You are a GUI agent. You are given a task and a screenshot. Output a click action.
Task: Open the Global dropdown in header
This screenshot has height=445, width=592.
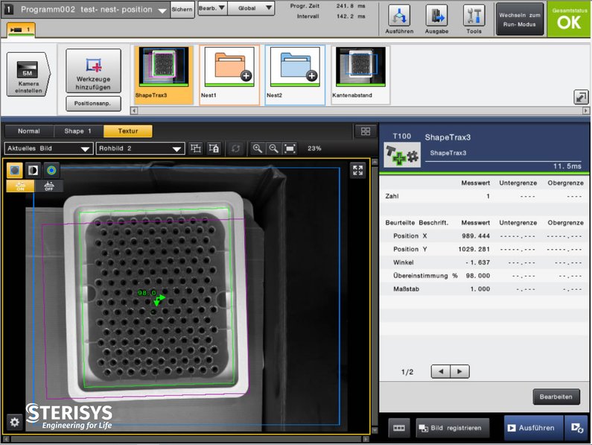pyautogui.click(x=250, y=8)
